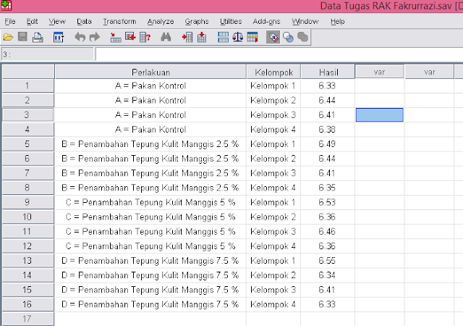Select row header 1
This screenshot has height=326, width=463.
(x=28, y=85)
